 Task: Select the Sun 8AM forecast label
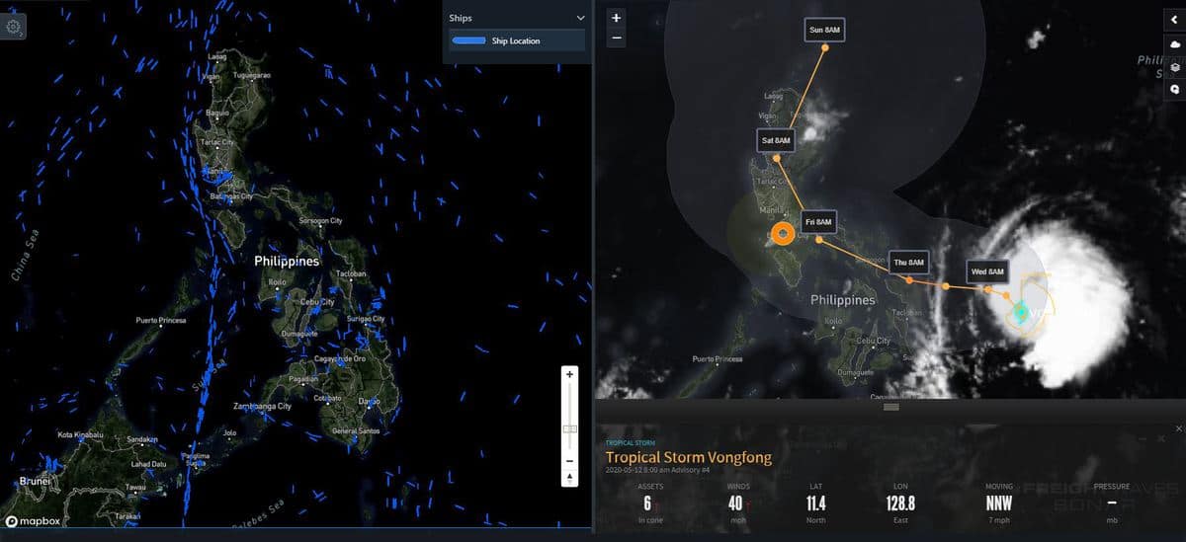tap(824, 31)
